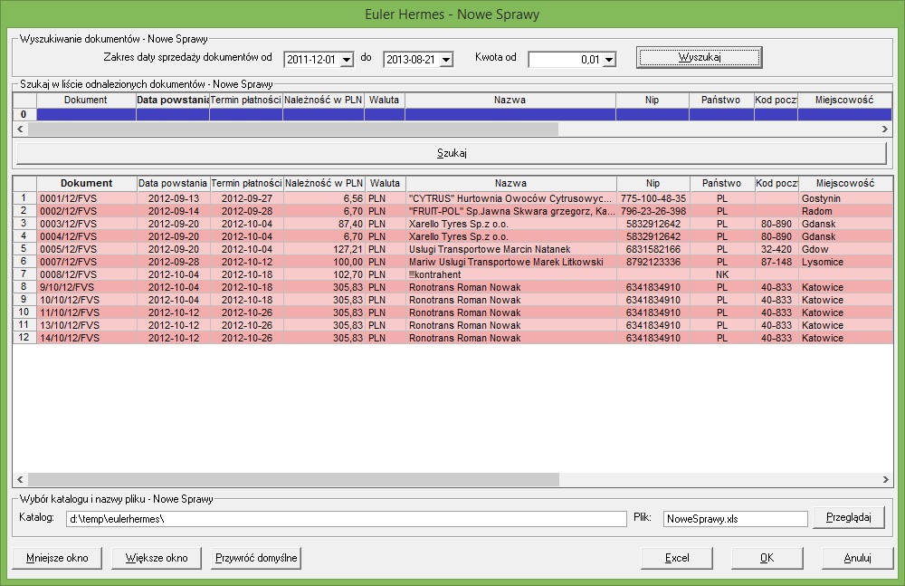Click amount 87,40 cell
This screenshot has height=586, width=905.
(x=324, y=225)
